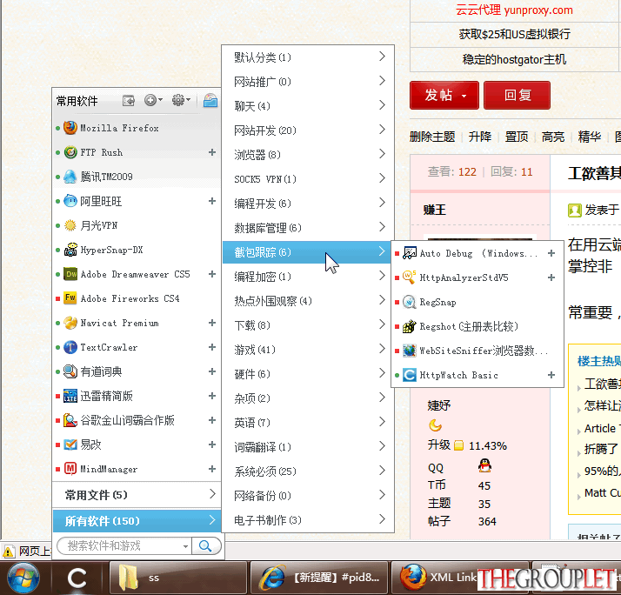Expand 常用文件 (5) submenu
621x595 pixels.
(x=137, y=494)
